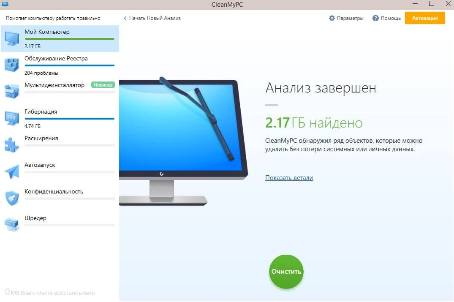454x302 pixels.
Task: Click the My Computer monitor icon
Action: [x=12, y=38]
